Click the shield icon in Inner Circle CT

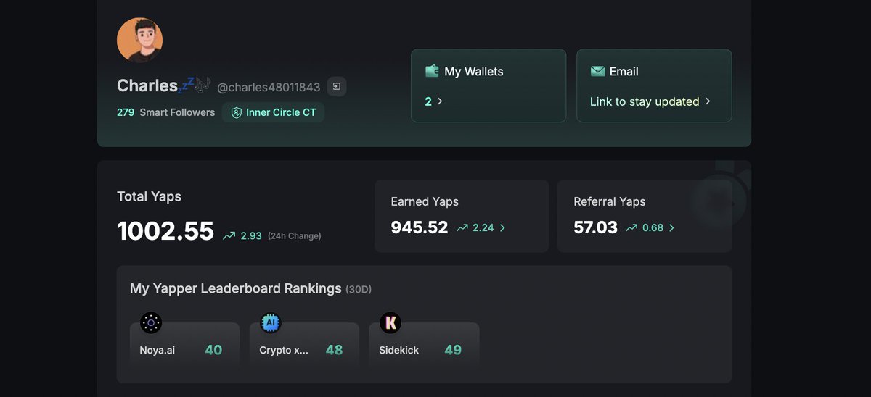click(x=236, y=113)
